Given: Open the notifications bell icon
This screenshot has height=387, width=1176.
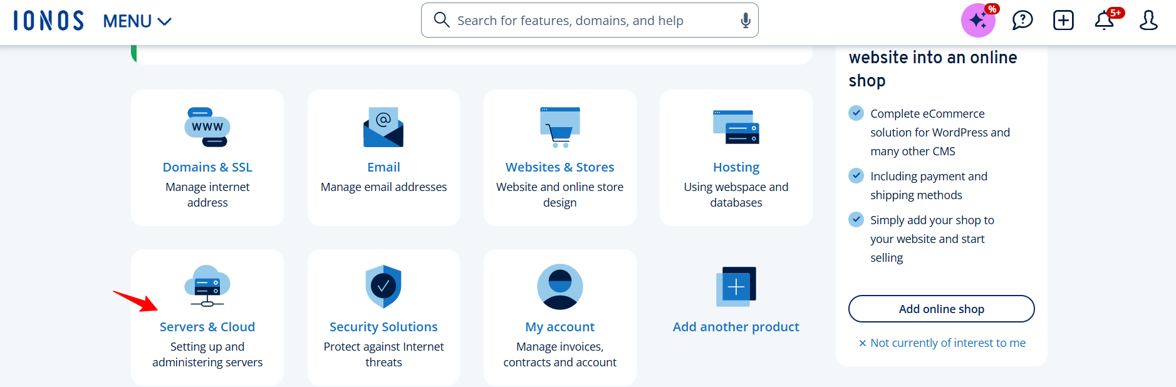Looking at the screenshot, I should point(1105,20).
